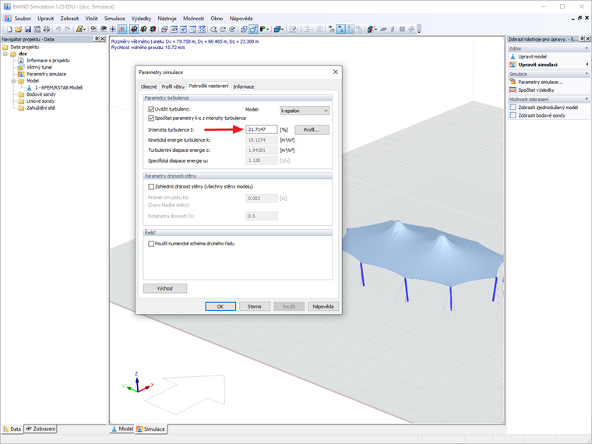Collapse the Možnosti zobrazení section
This screenshot has height=444, width=592.
pos(587,99)
